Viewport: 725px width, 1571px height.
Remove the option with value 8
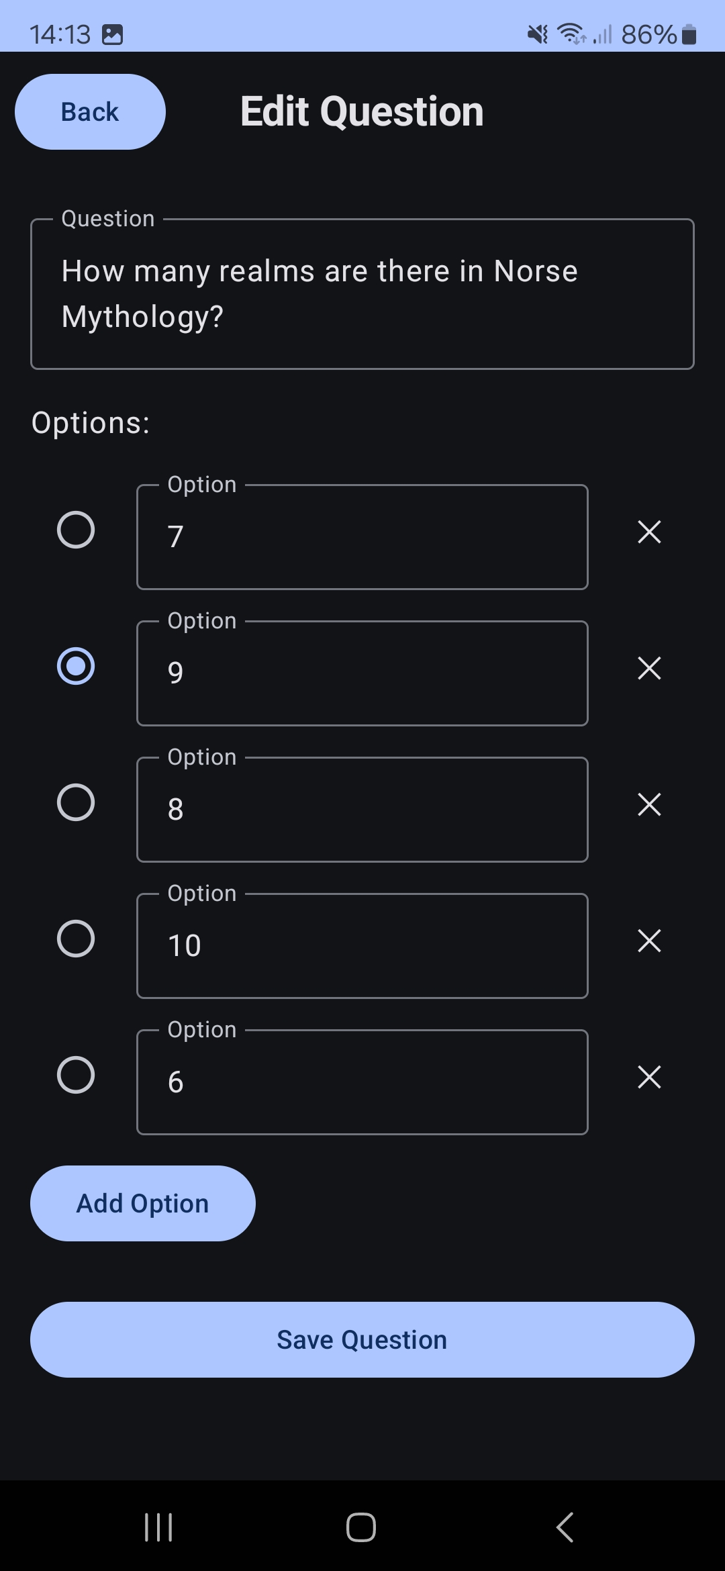point(649,804)
